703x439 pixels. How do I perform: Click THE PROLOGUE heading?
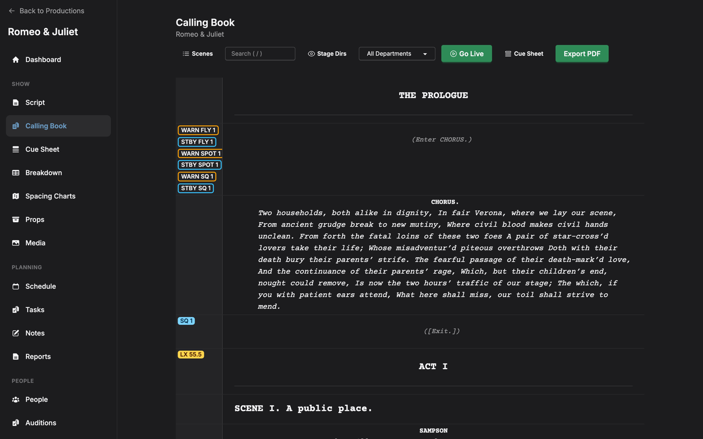tap(433, 95)
